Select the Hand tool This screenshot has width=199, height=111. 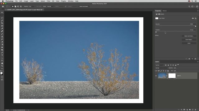click(2, 63)
